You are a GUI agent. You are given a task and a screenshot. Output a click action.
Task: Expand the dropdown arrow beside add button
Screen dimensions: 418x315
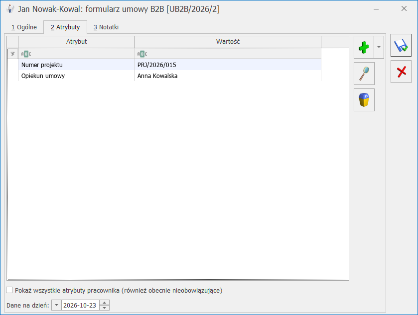point(379,47)
